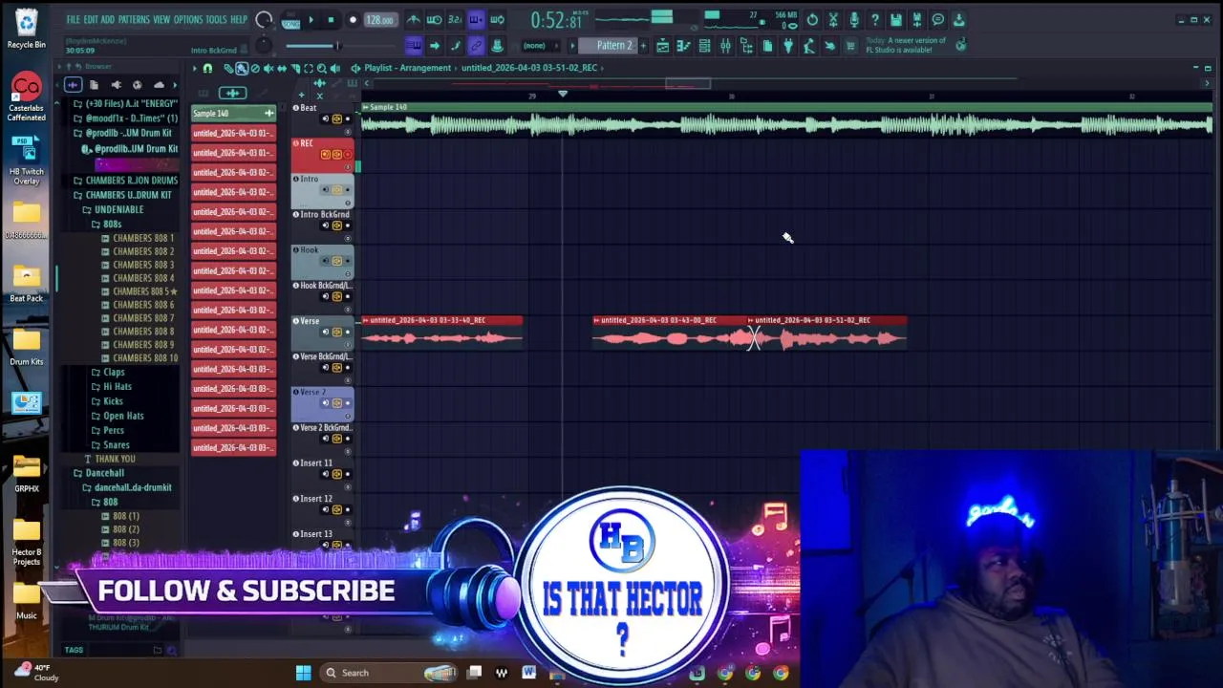Toggle the link icon for multilink controllers
The height and width of the screenshot is (688, 1223).
(x=477, y=45)
